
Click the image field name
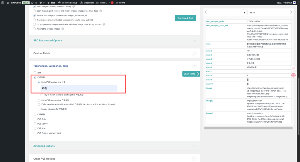[x=209, y=88]
